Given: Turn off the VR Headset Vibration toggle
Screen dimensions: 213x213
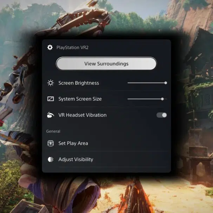Looking at the screenshot, I should tap(162, 115).
